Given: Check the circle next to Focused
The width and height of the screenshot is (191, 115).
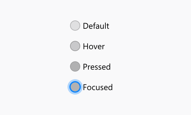Looking at the screenshot, I should pos(75,87).
